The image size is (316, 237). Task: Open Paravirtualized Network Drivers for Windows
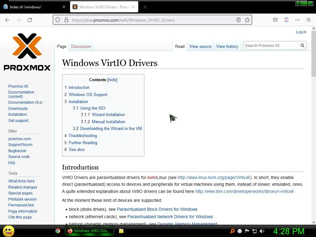(170, 217)
